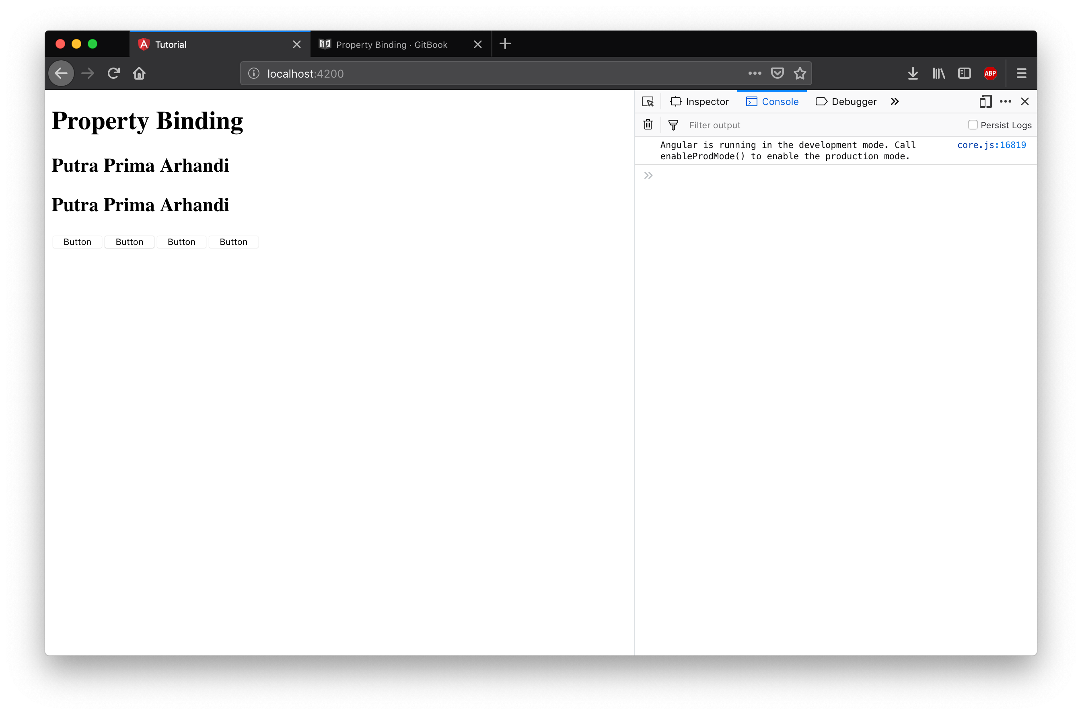Screen dimensions: 1082x715
Task: Expand more devtools tabs chevron
Action: pos(895,102)
